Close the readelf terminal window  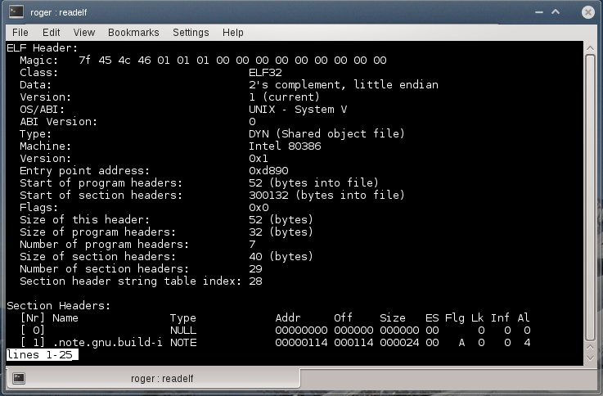tap(587, 11)
